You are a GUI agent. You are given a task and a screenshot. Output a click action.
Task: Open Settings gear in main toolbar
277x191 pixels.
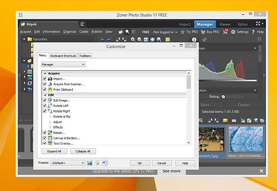coord(233,32)
